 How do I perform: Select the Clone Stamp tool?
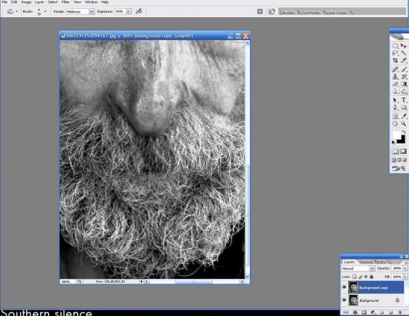pyautogui.click(x=395, y=77)
